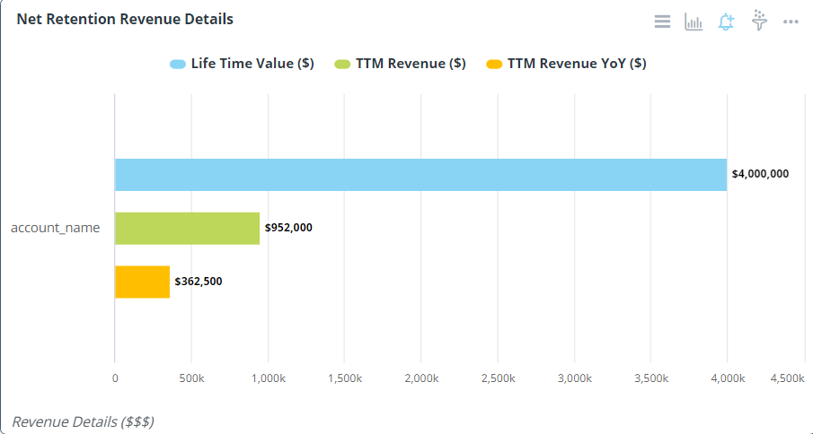Click the orange TTM Revenue YoY legend swatch

[493, 64]
